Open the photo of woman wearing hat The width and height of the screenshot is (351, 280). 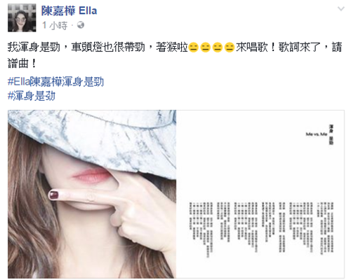coord(92,194)
